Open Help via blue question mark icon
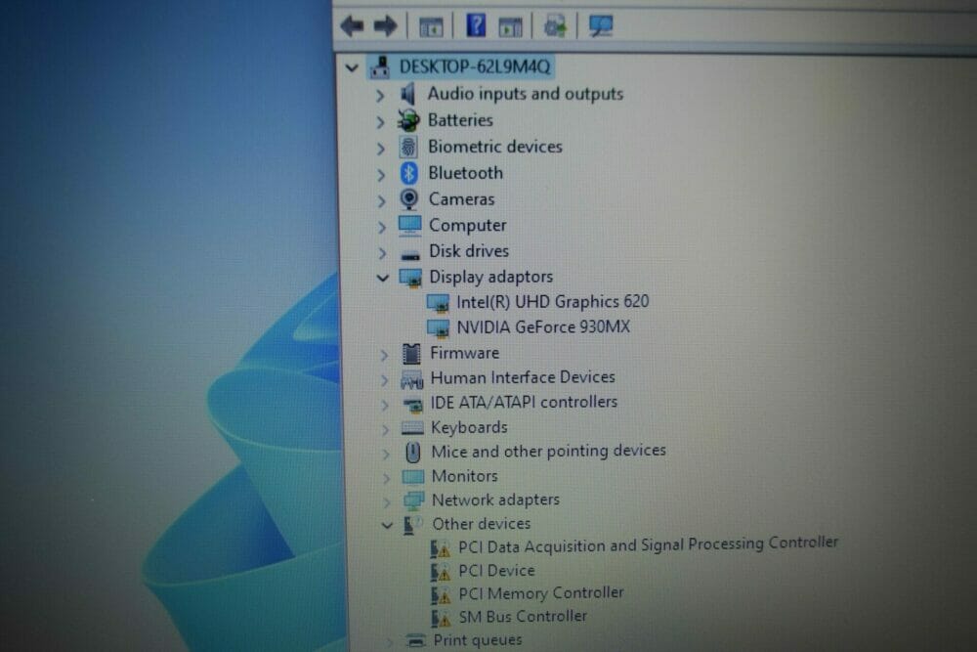Image resolution: width=977 pixels, height=652 pixels. click(476, 25)
